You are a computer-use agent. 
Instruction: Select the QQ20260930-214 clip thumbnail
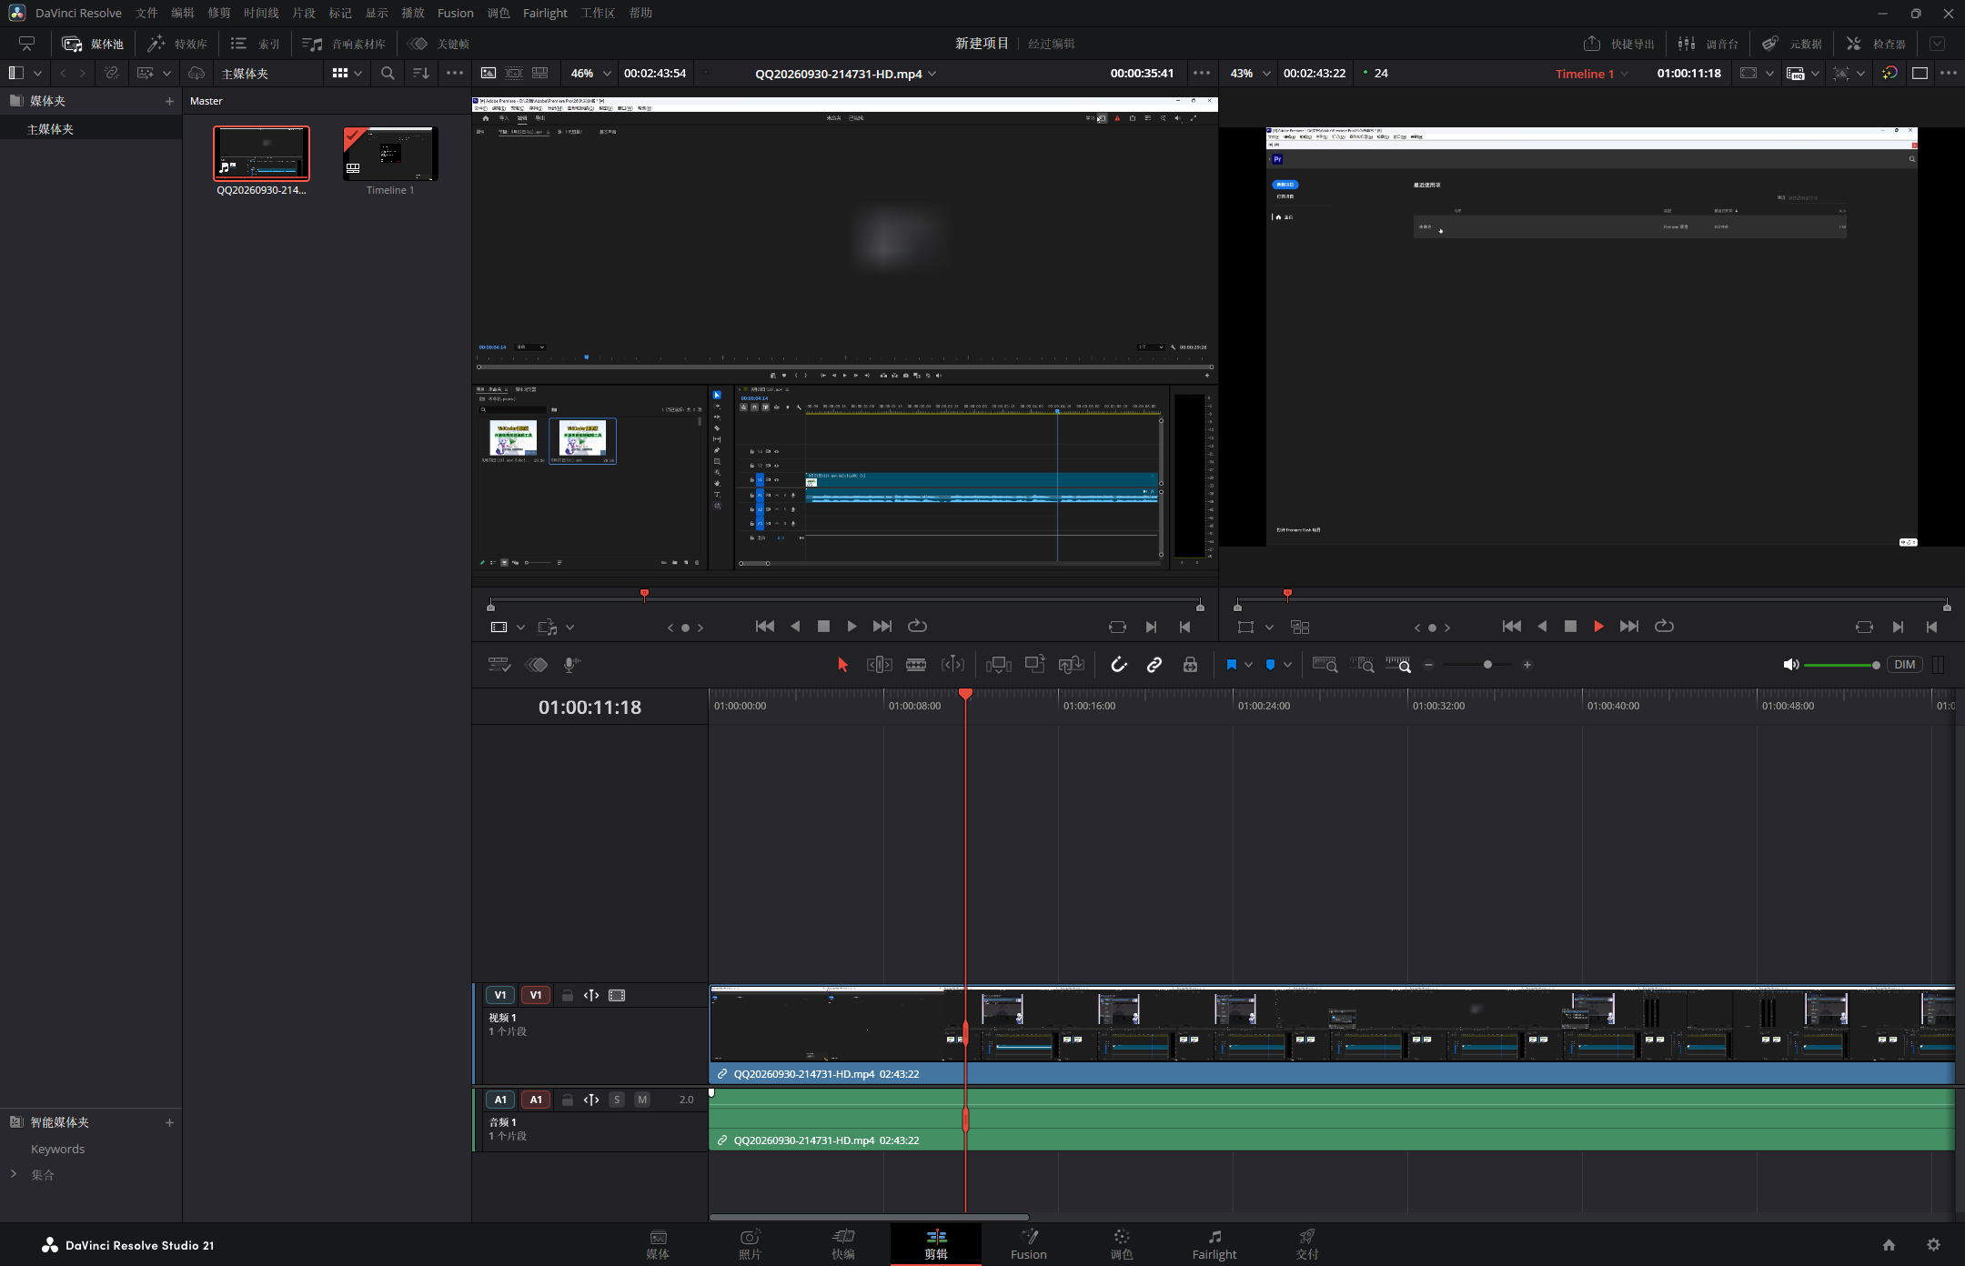[x=261, y=154]
